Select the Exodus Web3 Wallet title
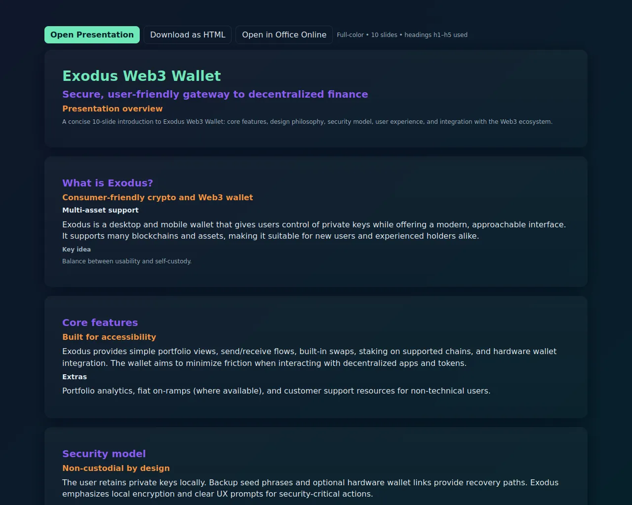 click(142, 76)
